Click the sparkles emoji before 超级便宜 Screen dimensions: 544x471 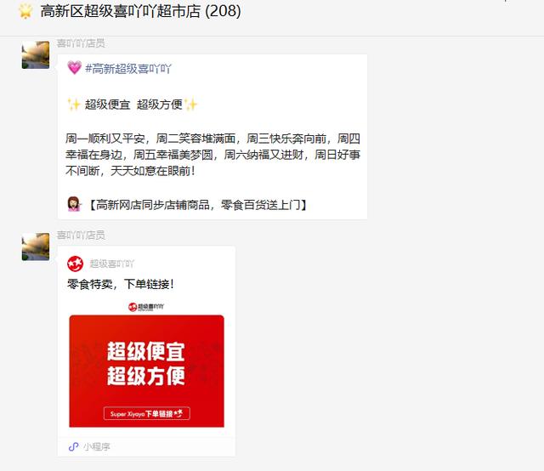point(74,104)
